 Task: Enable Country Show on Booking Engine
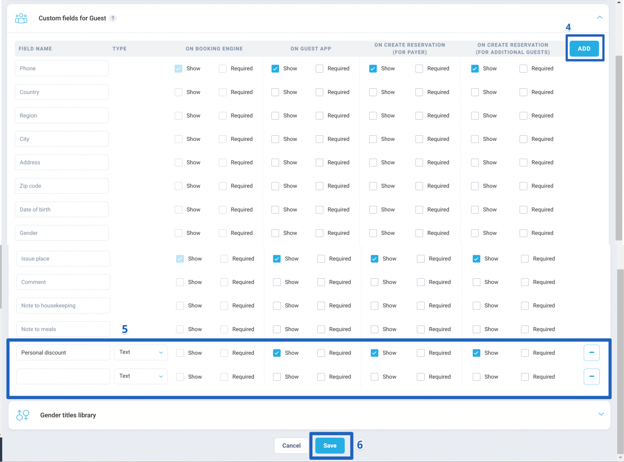[179, 92]
